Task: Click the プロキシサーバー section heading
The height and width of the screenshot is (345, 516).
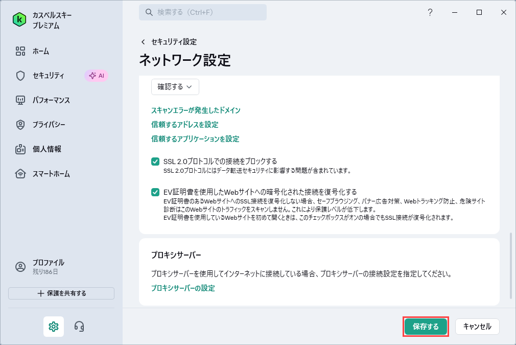Action: (176, 255)
